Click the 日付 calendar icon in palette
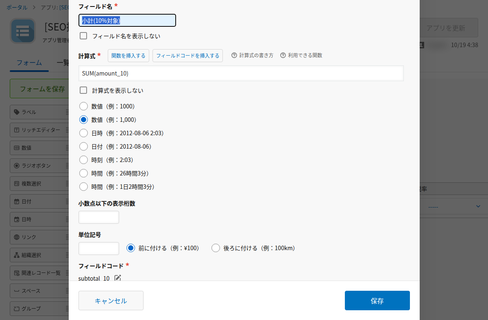 (x=17, y=201)
